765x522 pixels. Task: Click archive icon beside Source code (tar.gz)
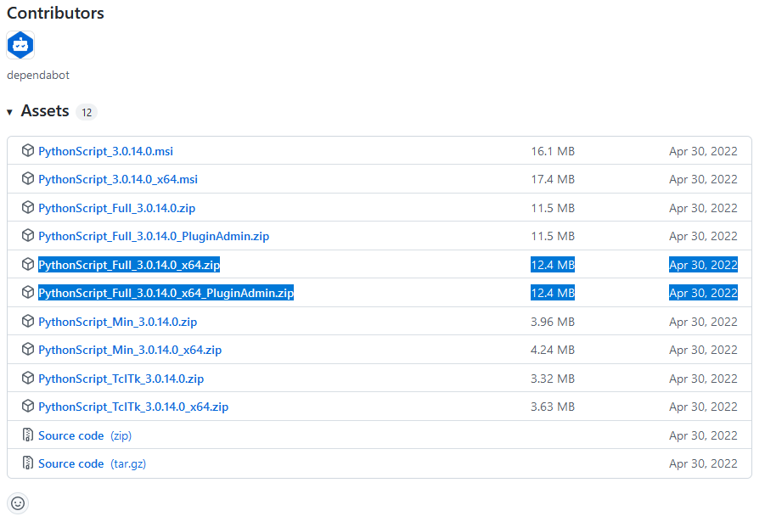(28, 463)
